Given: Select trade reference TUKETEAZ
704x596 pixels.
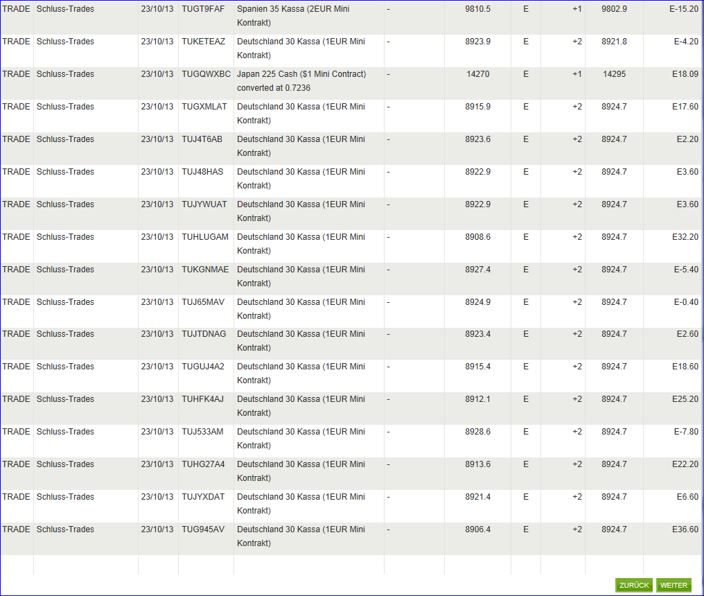Looking at the screenshot, I should pyautogui.click(x=204, y=42).
